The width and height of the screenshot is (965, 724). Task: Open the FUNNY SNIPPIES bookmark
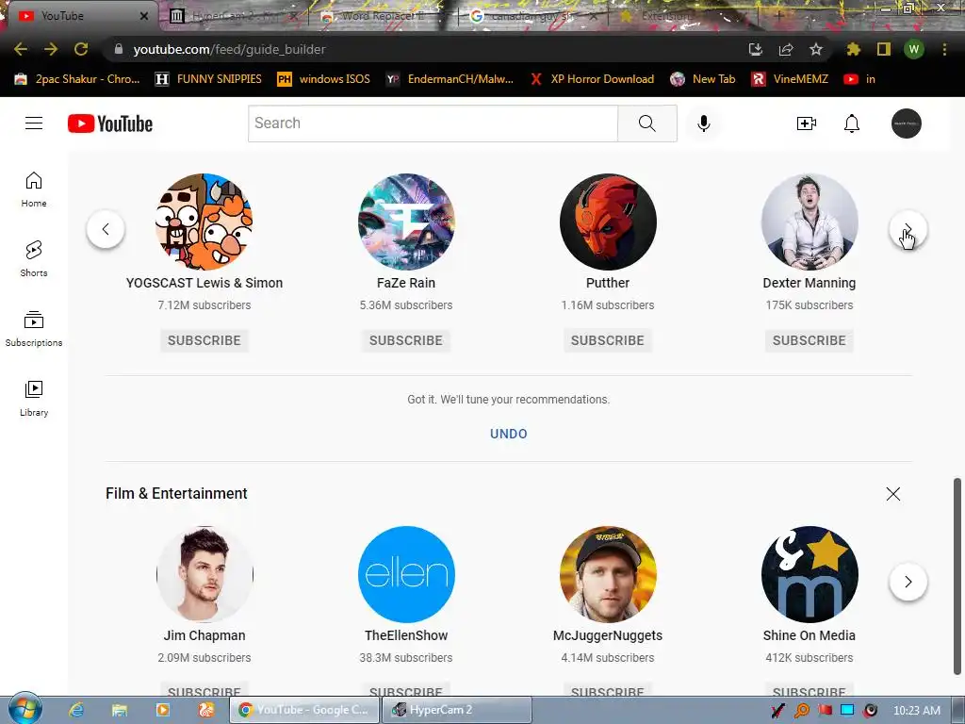(208, 79)
